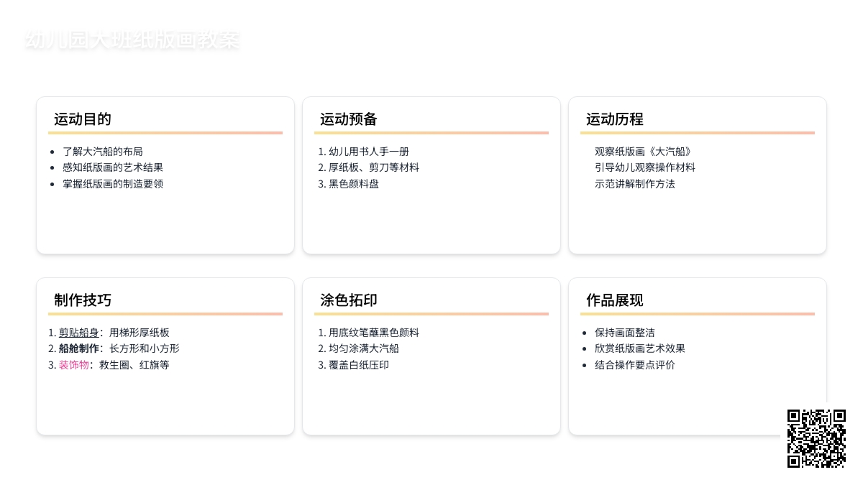Click the slide title 幼儿园大班纸版画教案
Viewport: 863px width, 485px height.
(132, 40)
